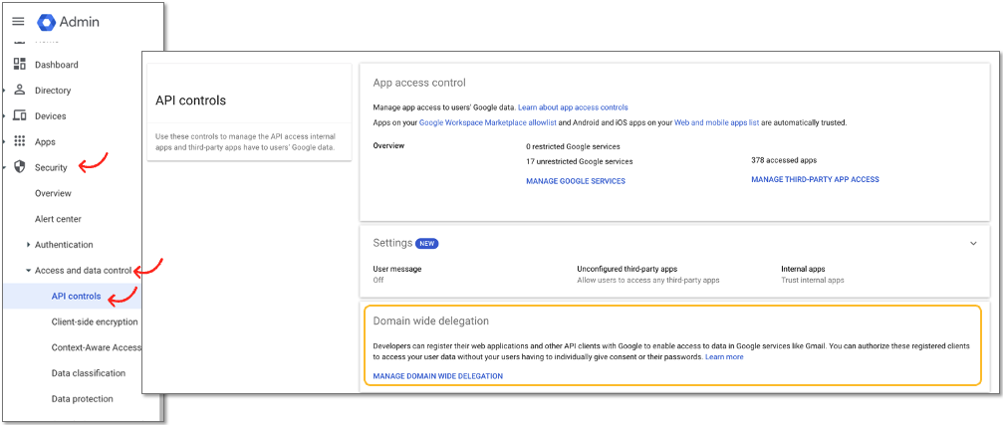Open Data classification
Viewport: 1003px width, 425px height.
point(89,372)
